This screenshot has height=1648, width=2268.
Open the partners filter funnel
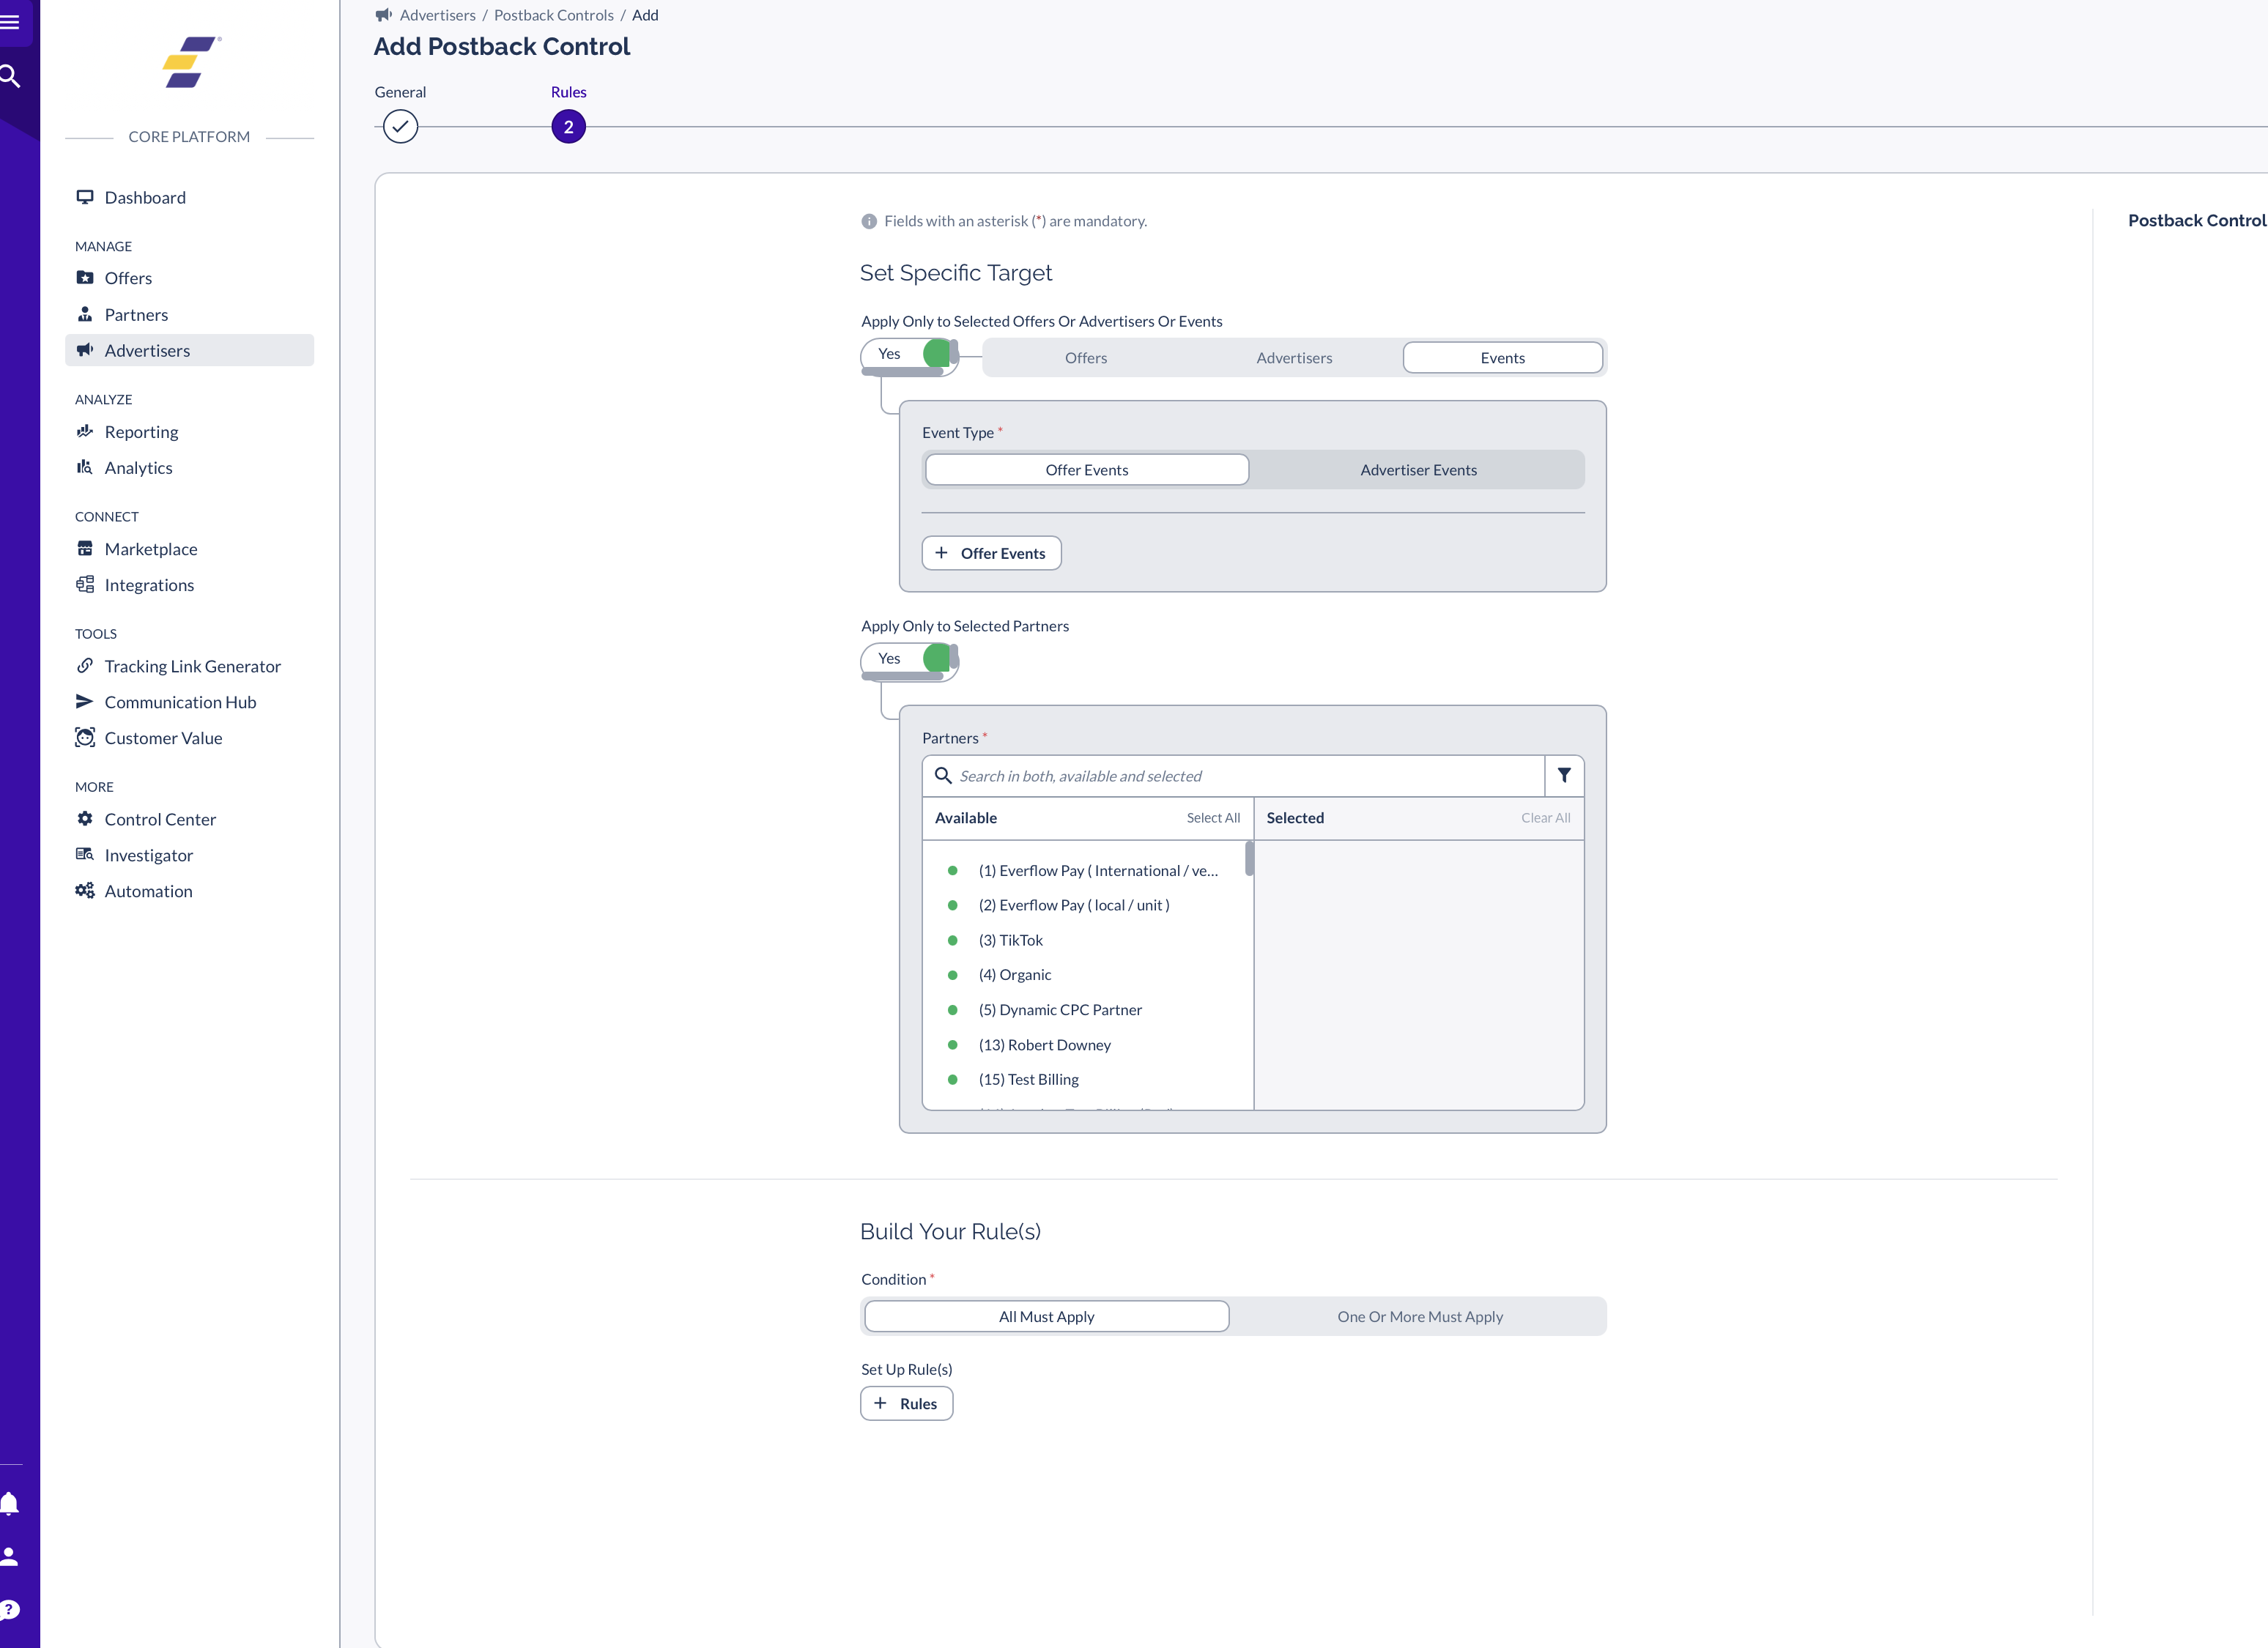1564,776
